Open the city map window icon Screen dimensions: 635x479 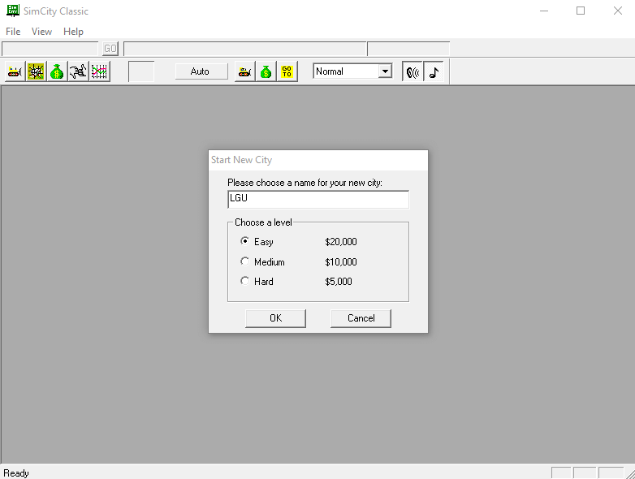coord(36,71)
